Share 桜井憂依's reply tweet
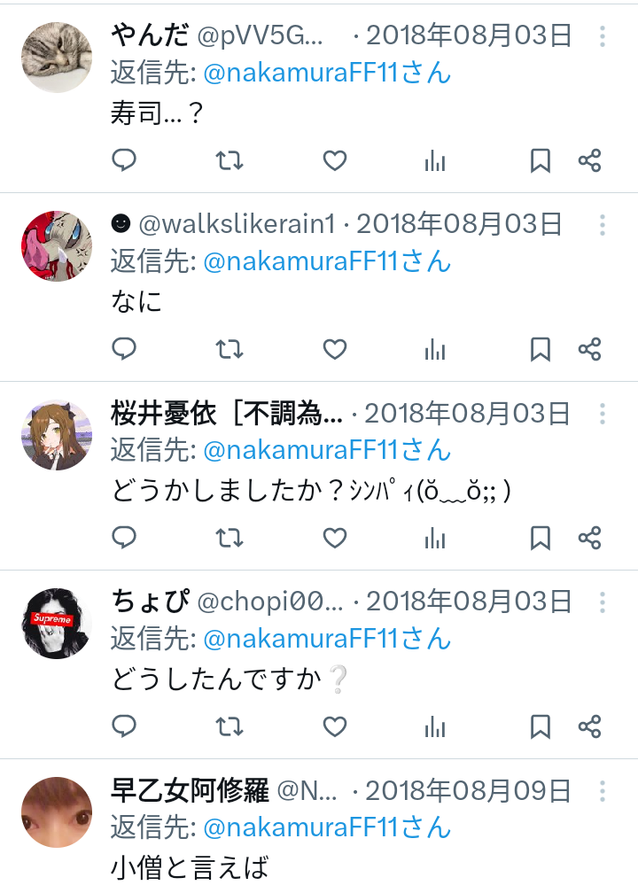The height and width of the screenshot is (893, 638). point(589,538)
